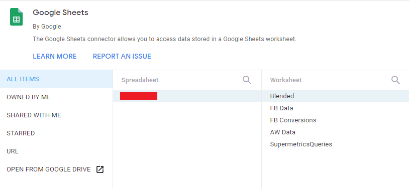Select the AW Data worksheet
Viewport: 409px width, 189px height.
click(x=336, y=132)
